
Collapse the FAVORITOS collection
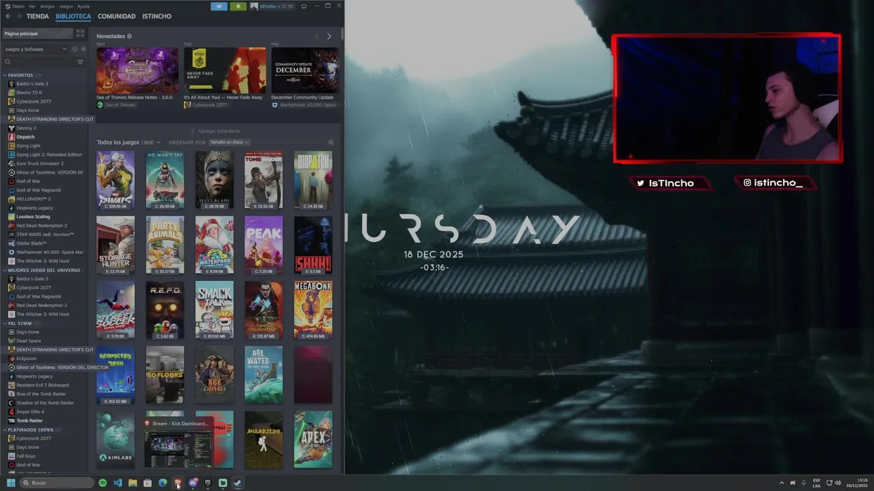[5, 75]
